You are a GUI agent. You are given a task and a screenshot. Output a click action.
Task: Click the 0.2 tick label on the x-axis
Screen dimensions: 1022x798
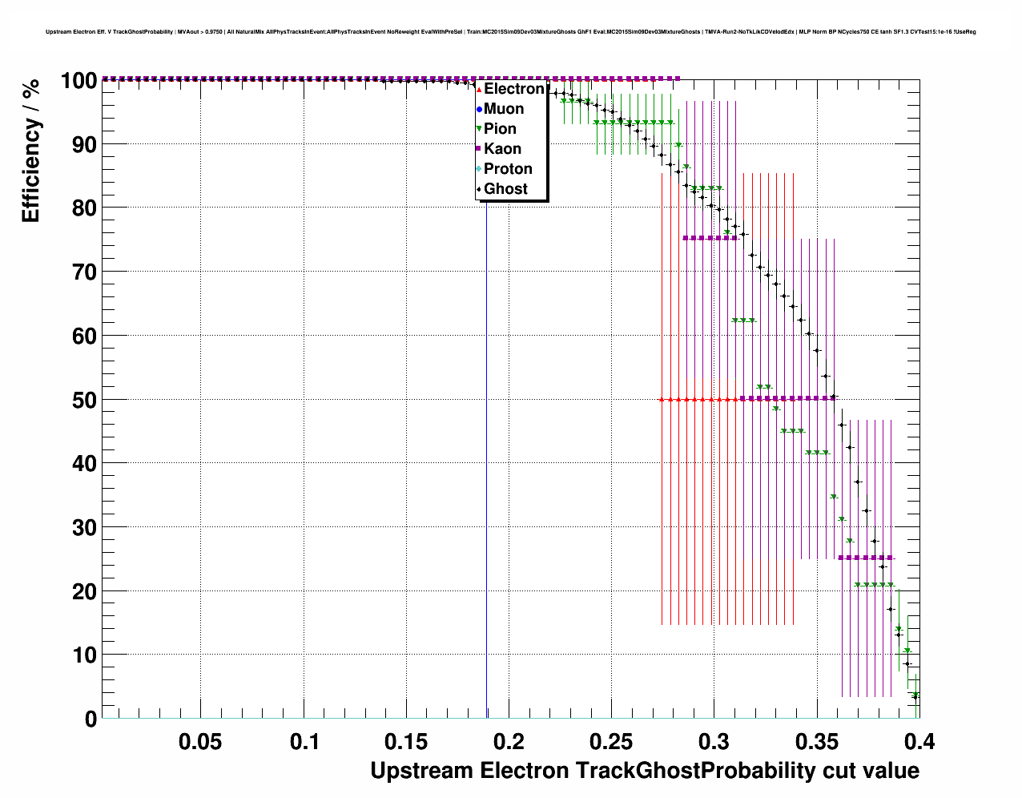(509, 742)
